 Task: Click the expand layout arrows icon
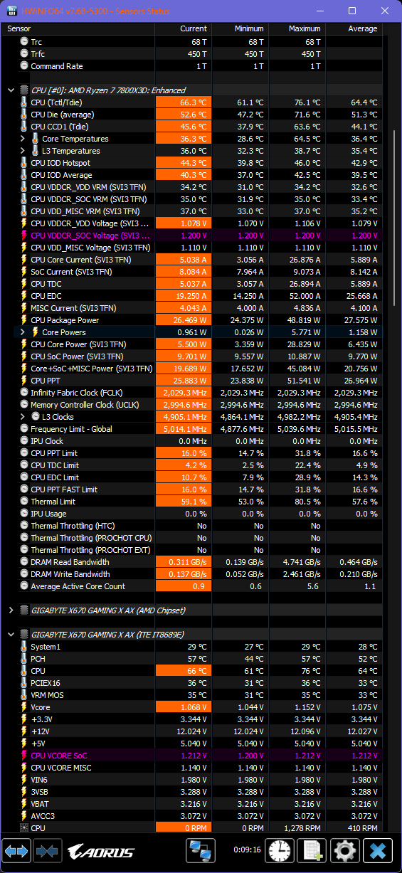pyautogui.click(x=16, y=850)
